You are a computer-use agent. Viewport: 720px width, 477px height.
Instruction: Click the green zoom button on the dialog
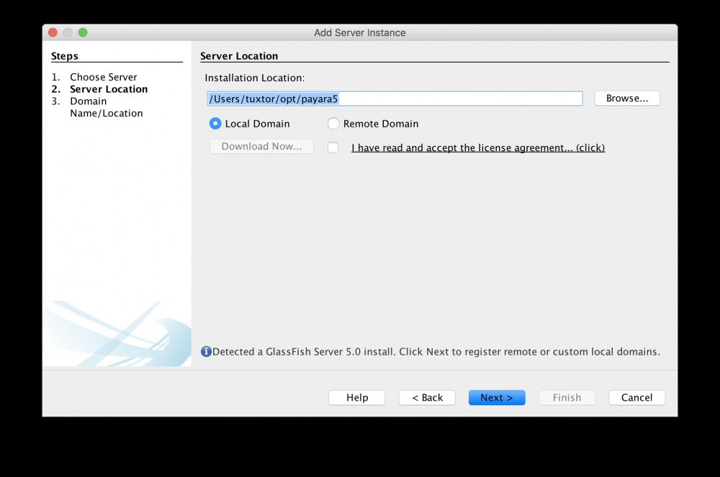83,32
